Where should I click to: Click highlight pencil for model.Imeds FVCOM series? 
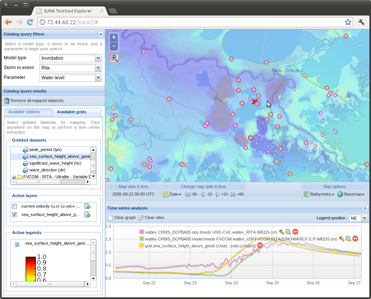(342, 239)
